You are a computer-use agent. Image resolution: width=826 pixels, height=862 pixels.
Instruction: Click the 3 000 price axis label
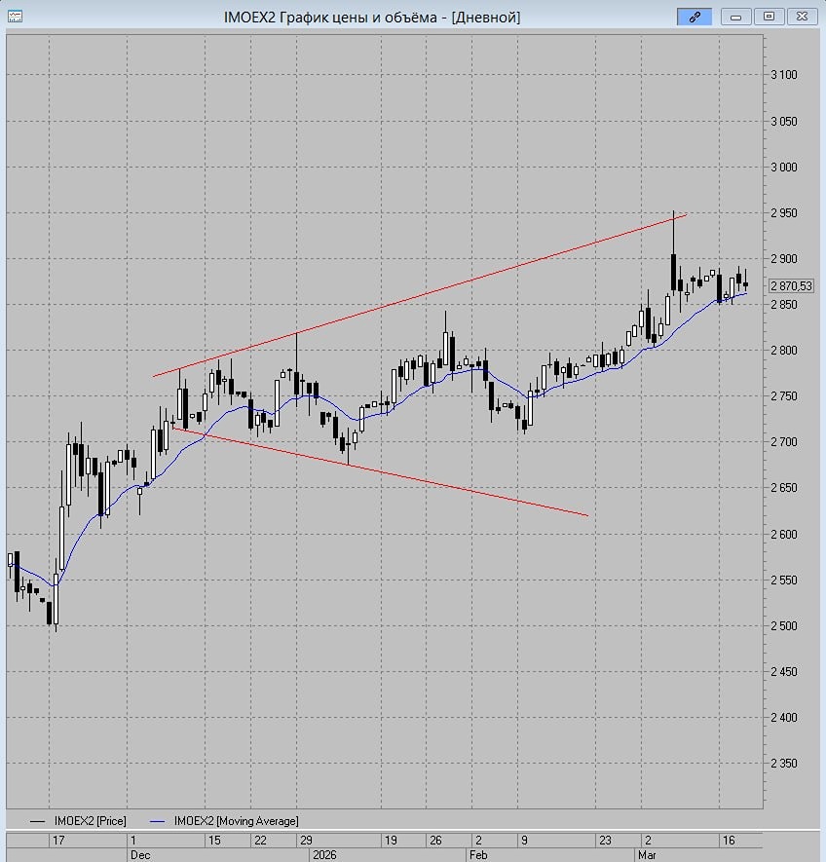tap(784, 168)
